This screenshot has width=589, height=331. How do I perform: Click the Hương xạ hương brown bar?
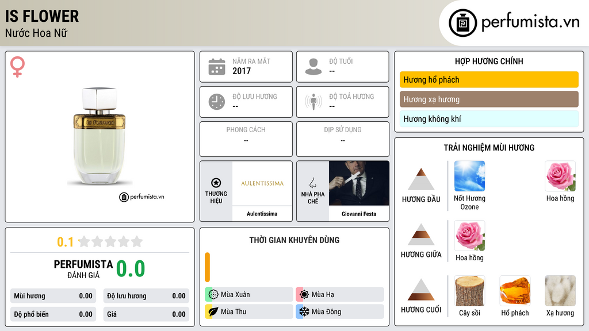(x=489, y=99)
